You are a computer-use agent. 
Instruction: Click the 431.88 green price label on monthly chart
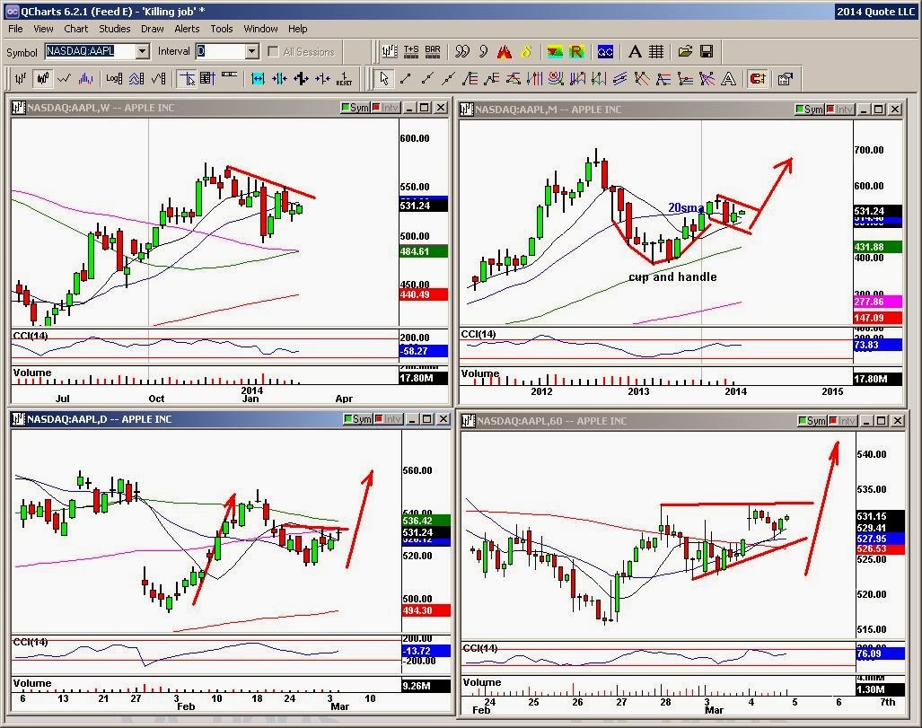click(877, 247)
